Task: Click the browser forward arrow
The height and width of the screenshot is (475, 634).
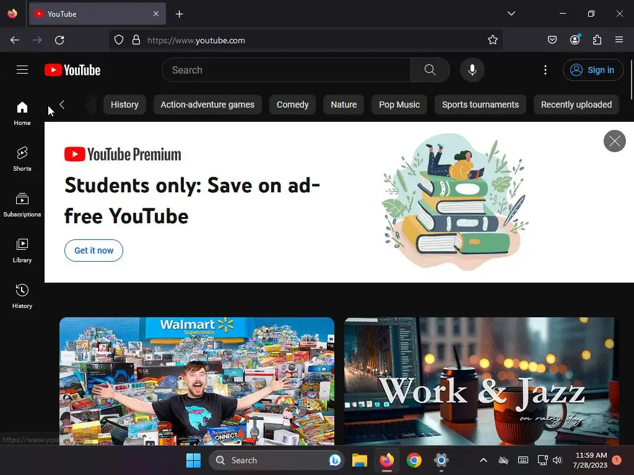Action: (37, 40)
